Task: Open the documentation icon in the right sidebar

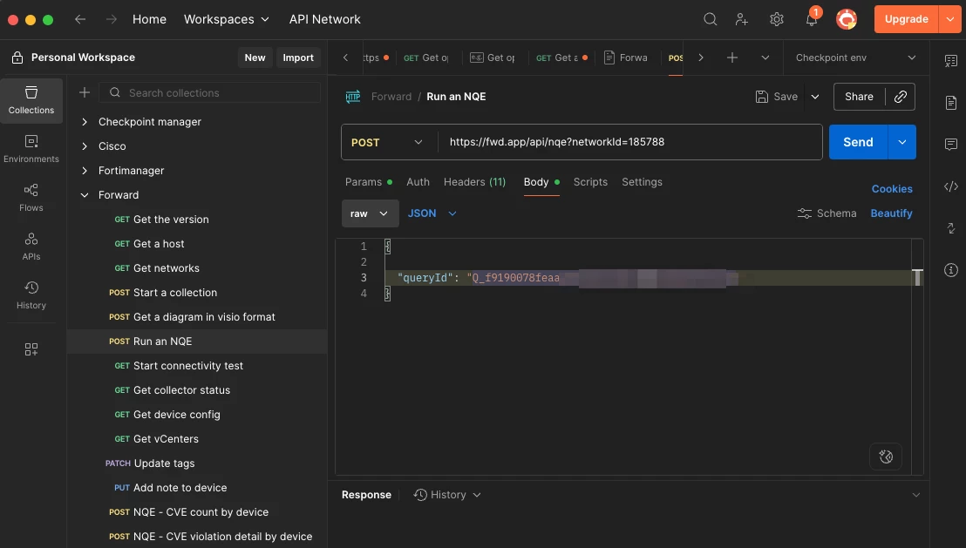Action: [x=950, y=102]
